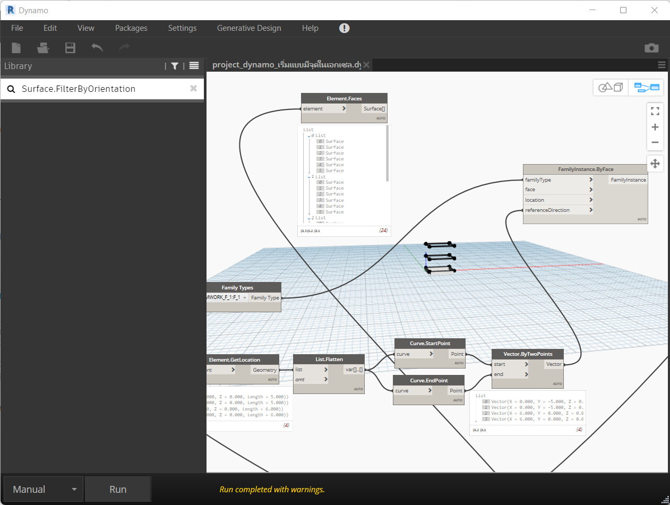The image size is (670, 505).
Task: Switch to geometry preview view
Action: pos(610,87)
